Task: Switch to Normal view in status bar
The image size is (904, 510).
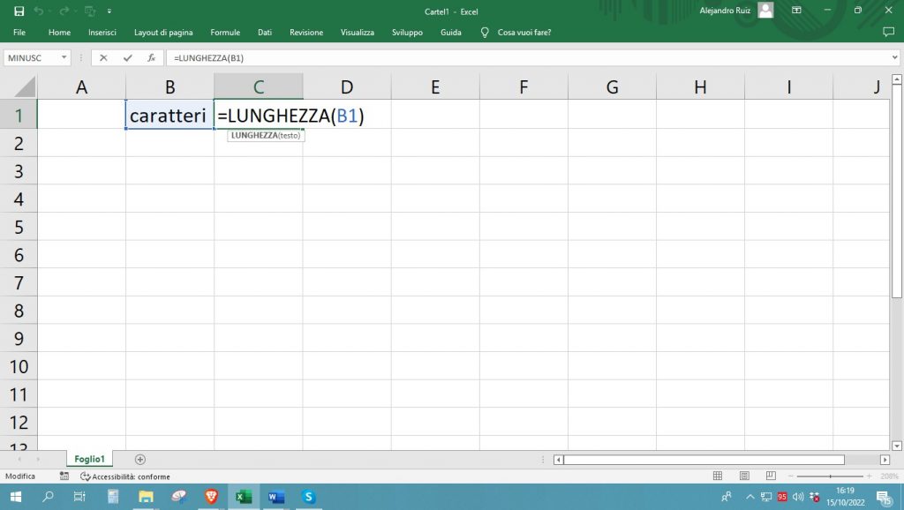Action: click(x=718, y=476)
